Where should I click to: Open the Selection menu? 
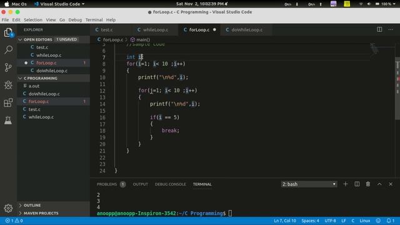point(33,20)
